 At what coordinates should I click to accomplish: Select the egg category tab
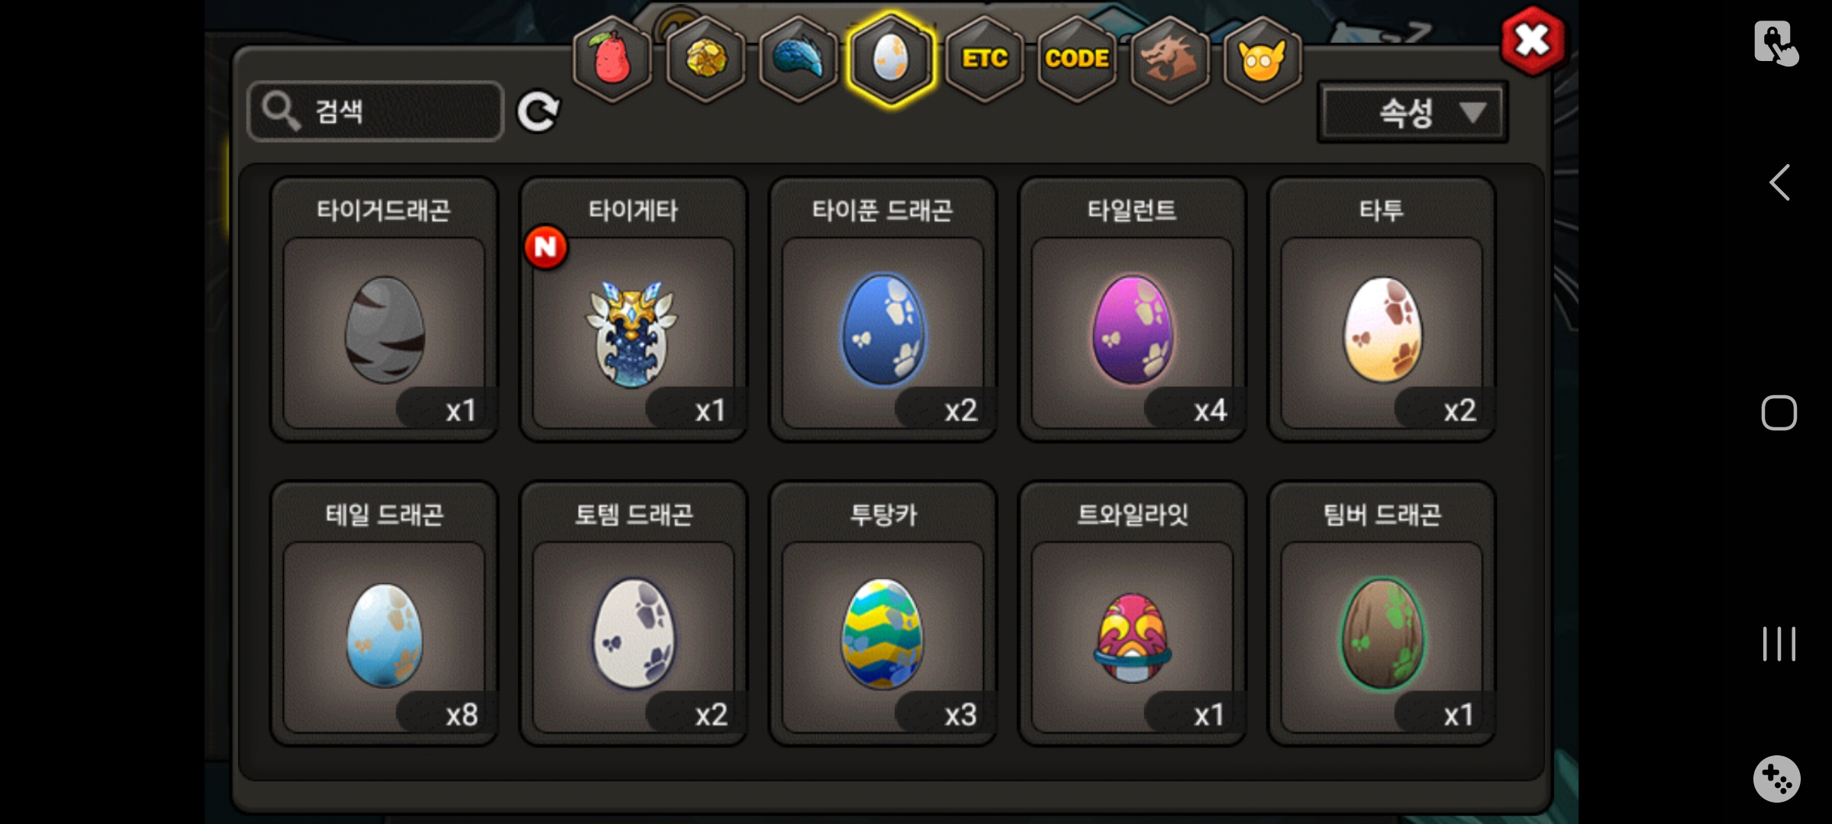892,60
